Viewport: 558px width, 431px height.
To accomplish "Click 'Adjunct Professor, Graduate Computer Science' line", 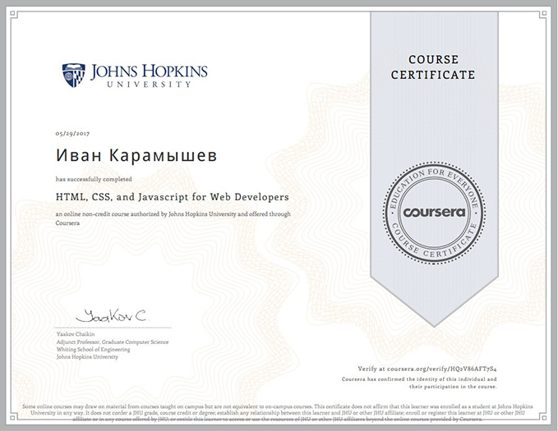I will [113, 342].
